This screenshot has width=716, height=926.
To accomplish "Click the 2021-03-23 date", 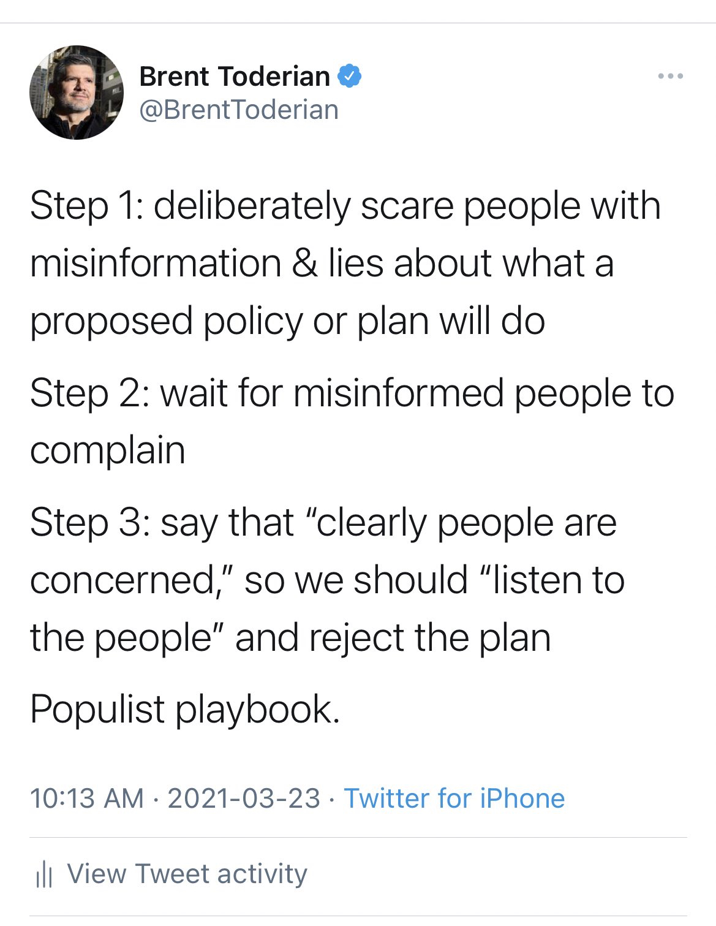I will [243, 798].
